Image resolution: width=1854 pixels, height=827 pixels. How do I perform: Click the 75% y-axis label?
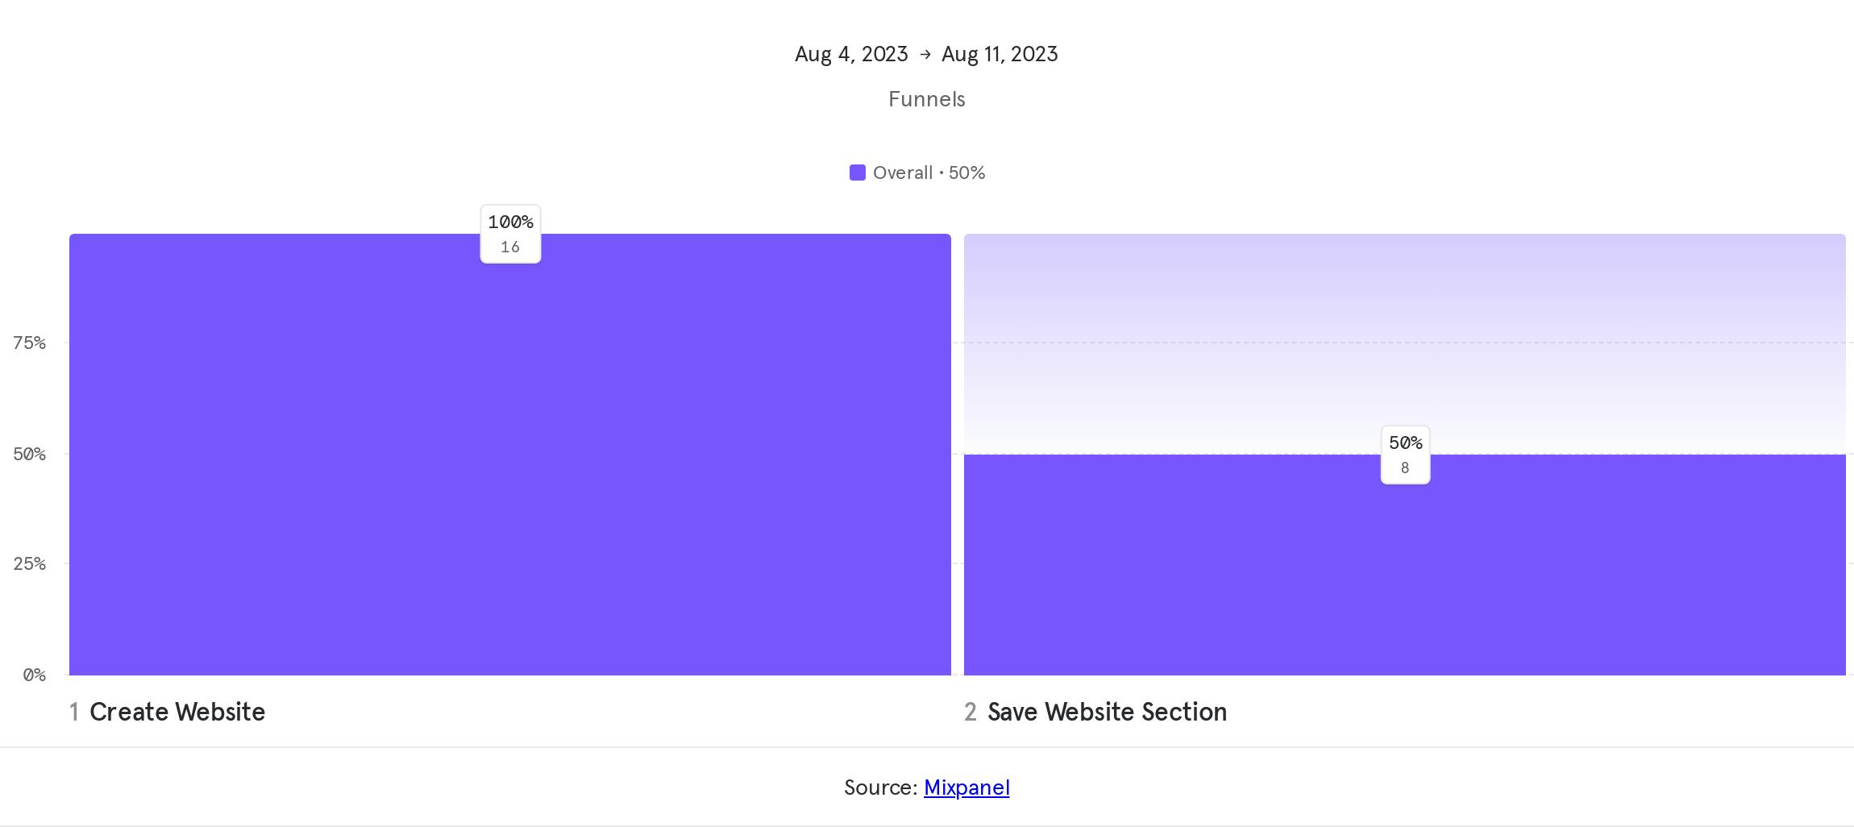[x=29, y=343]
